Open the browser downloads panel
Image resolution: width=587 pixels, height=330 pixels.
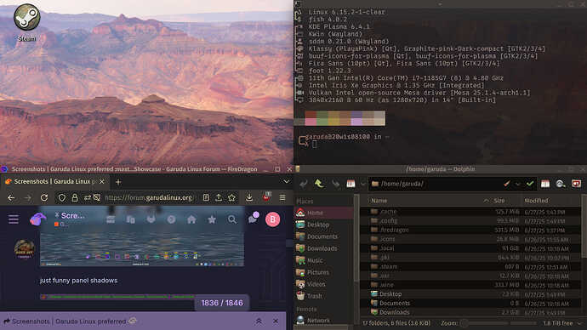coord(249,197)
